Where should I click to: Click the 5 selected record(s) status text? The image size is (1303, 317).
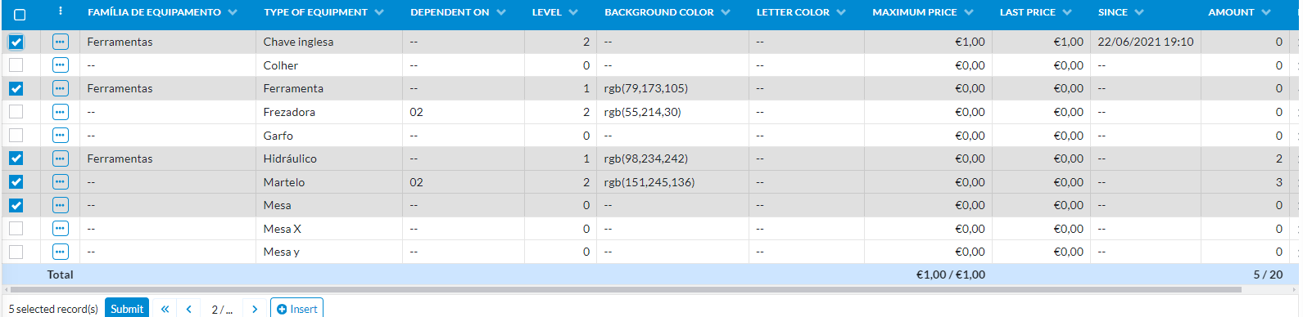[x=53, y=309]
